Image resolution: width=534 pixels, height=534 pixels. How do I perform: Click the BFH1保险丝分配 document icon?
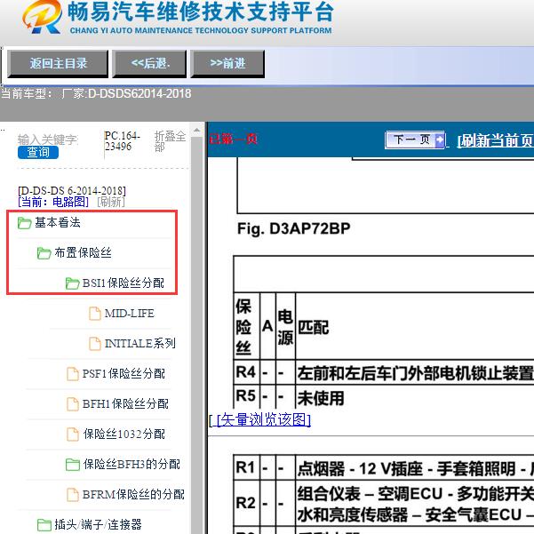(72, 404)
